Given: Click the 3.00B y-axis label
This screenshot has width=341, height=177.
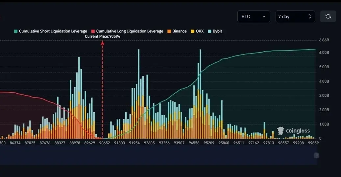Looking at the screenshot, I should [x=324, y=96].
